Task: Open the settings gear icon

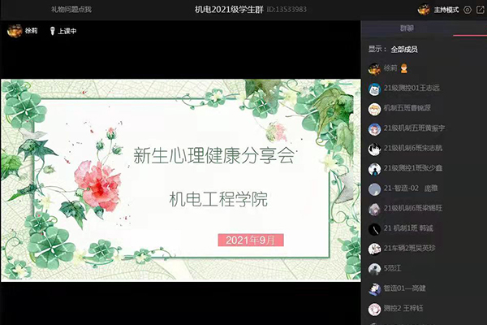Action: pos(467,10)
